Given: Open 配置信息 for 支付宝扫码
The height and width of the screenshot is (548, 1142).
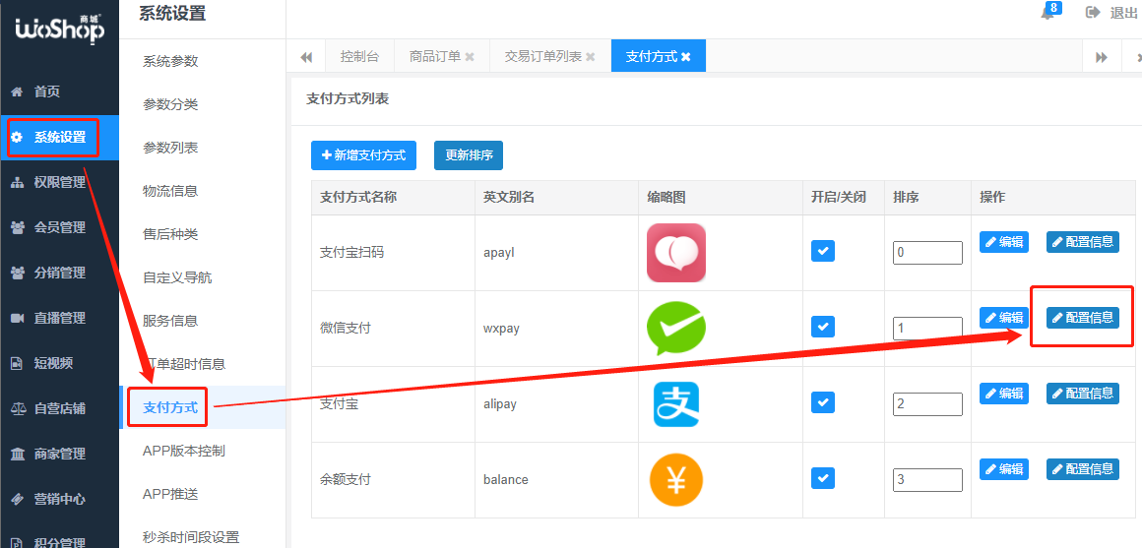Looking at the screenshot, I should pyautogui.click(x=1082, y=242).
